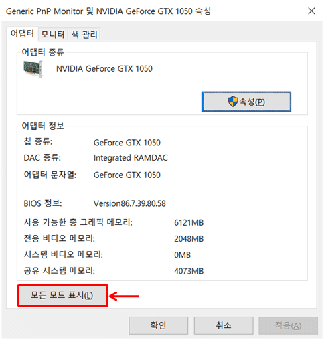Screen dimensions: 324x340
Task: Click the 어댑터 문자열 value text
Action: coord(127,175)
